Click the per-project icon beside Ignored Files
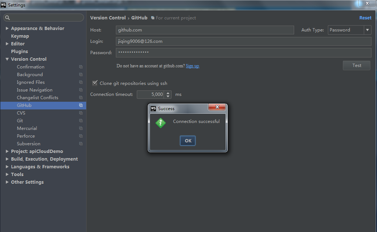This screenshot has height=232, width=377. (81, 82)
